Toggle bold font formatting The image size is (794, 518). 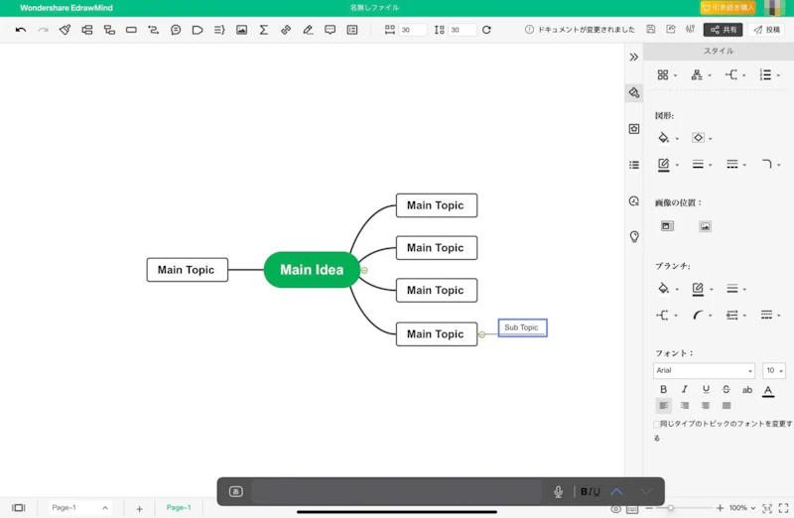click(x=664, y=390)
